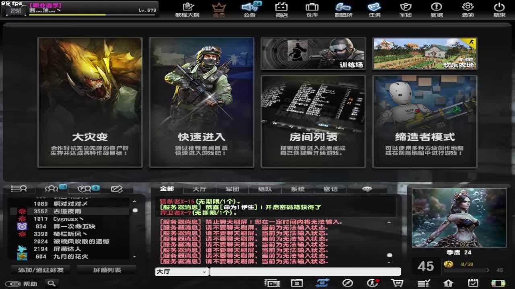Switch chat to the 密语 whisper tab
The height and width of the screenshot is (289, 515).
pos(331,189)
